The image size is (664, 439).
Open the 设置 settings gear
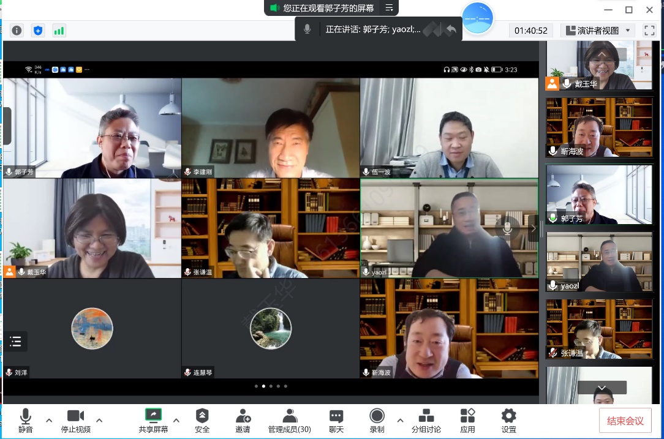[508, 421]
